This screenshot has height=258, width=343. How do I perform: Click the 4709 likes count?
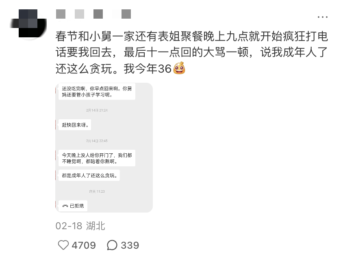[84, 245]
